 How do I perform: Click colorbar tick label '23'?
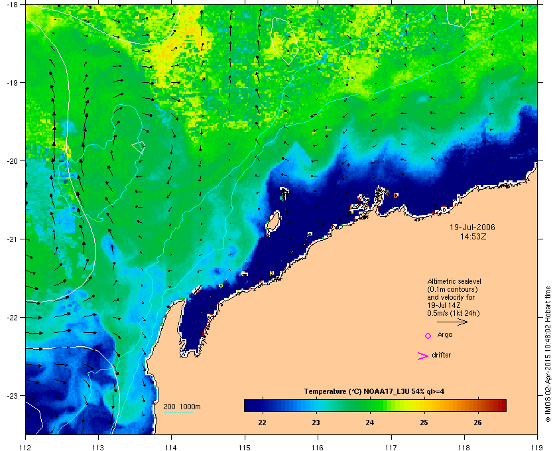click(x=316, y=422)
